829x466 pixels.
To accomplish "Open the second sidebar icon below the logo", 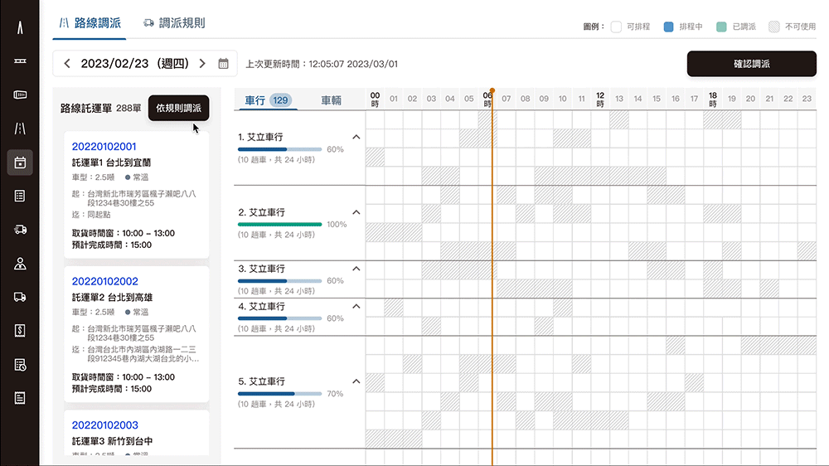I will click(20, 61).
